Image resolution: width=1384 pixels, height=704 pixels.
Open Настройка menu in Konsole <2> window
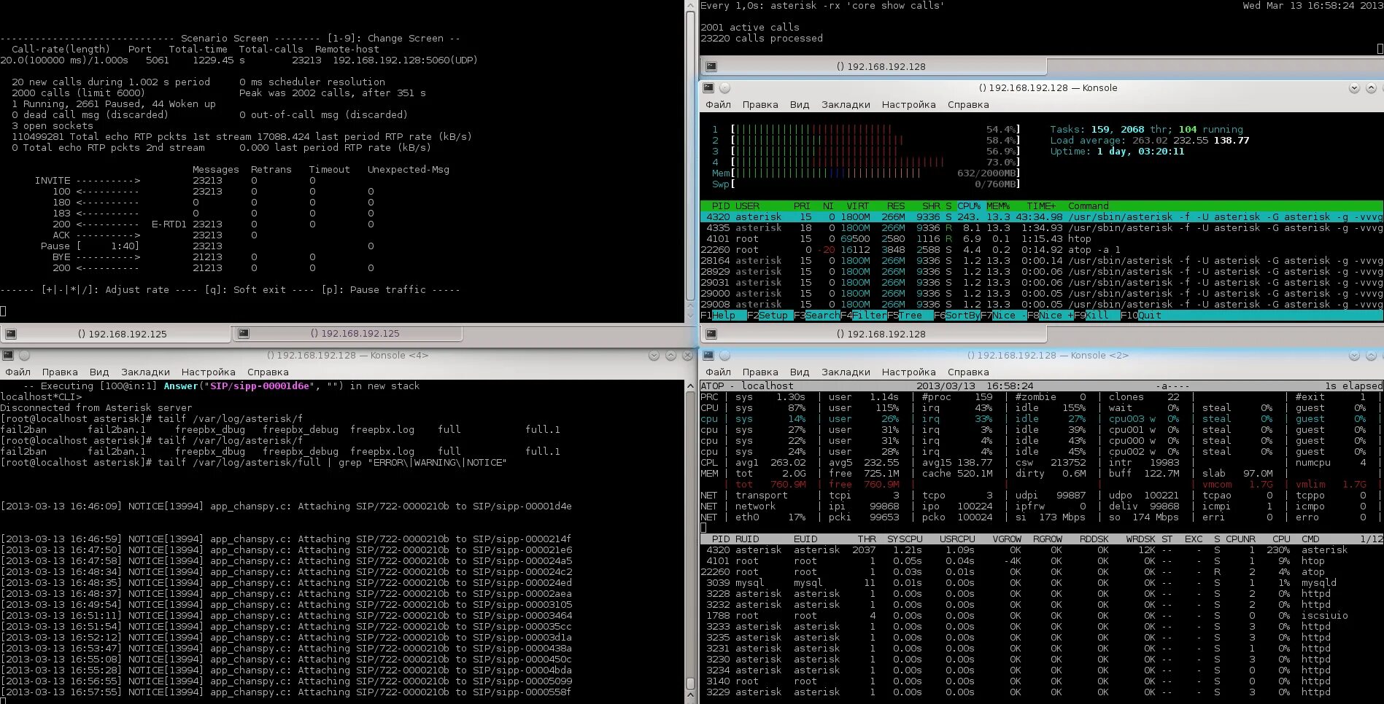908,372
